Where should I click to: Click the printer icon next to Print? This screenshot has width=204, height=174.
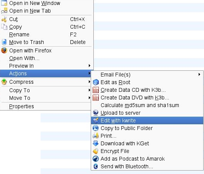(96, 136)
